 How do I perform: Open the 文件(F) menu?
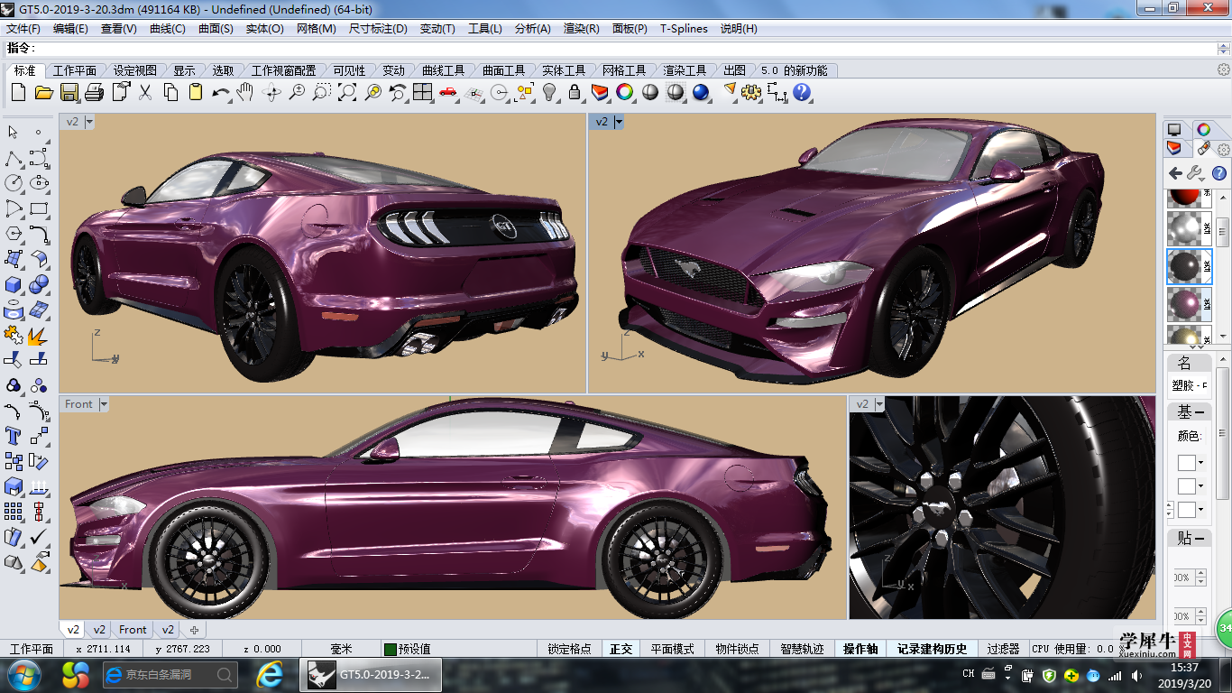tap(23, 29)
